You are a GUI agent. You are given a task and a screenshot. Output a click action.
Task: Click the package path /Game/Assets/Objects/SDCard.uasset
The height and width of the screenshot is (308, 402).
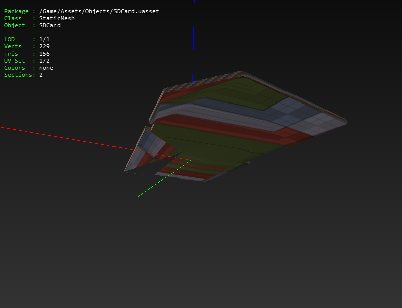(x=99, y=11)
